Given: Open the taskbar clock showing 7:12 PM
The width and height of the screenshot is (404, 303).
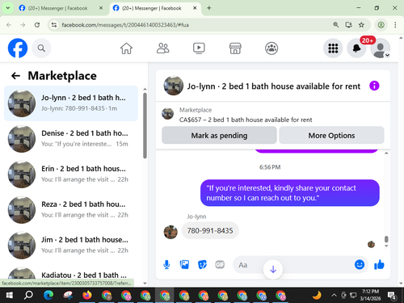Looking at the screenshot, I should [x=370, y=295].
